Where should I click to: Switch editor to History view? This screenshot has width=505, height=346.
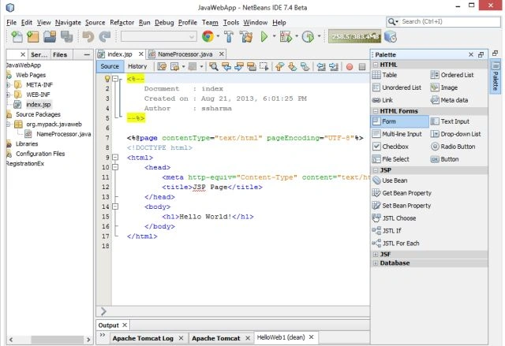tap(137, 66)
